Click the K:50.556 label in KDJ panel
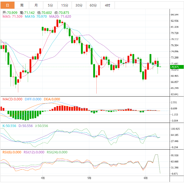184x183 pixels. [9, 126]
